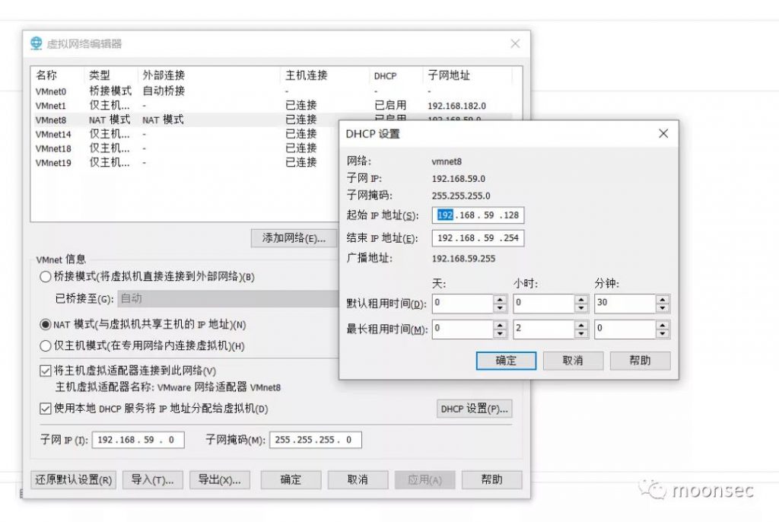The width and height of the screenshot is (779, 522).
Task: Click the 主机连接 column header
Action: click(x=325, y=75)
